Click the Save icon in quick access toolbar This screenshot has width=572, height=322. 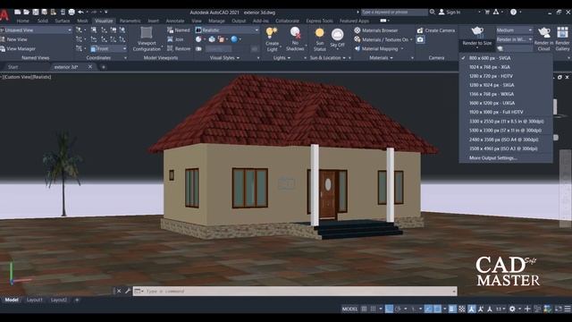(x=36, y=12)
